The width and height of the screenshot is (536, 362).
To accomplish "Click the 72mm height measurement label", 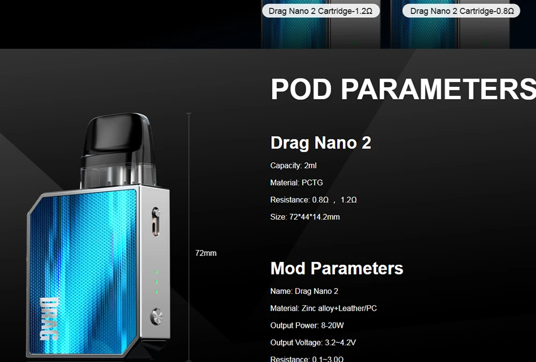I will click(x=206, y=253).
